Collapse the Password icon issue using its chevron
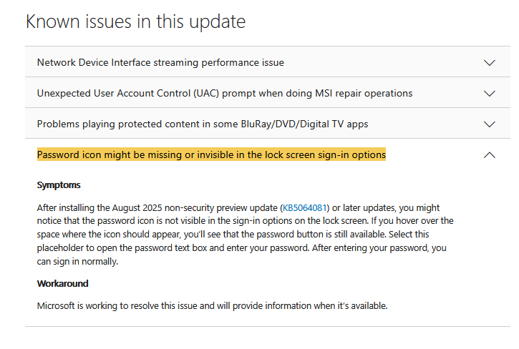This screenshot has height=349, width=519. click(x=490, y=155)
